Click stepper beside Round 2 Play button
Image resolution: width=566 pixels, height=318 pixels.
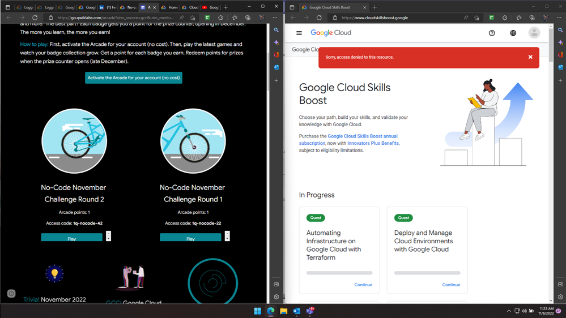pyautogui.click(x=108, y=236)
